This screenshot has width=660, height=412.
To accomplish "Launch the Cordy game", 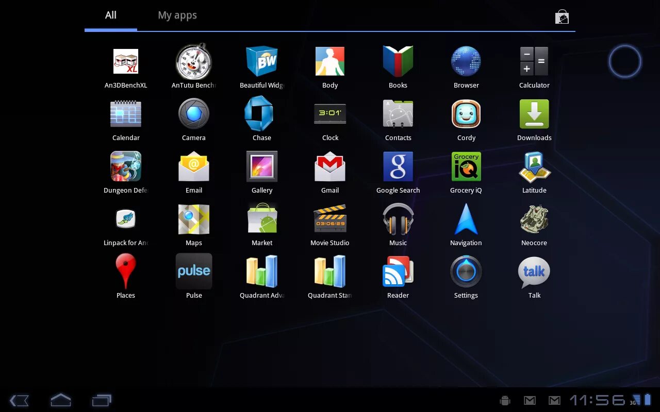I will click(466, 114).
